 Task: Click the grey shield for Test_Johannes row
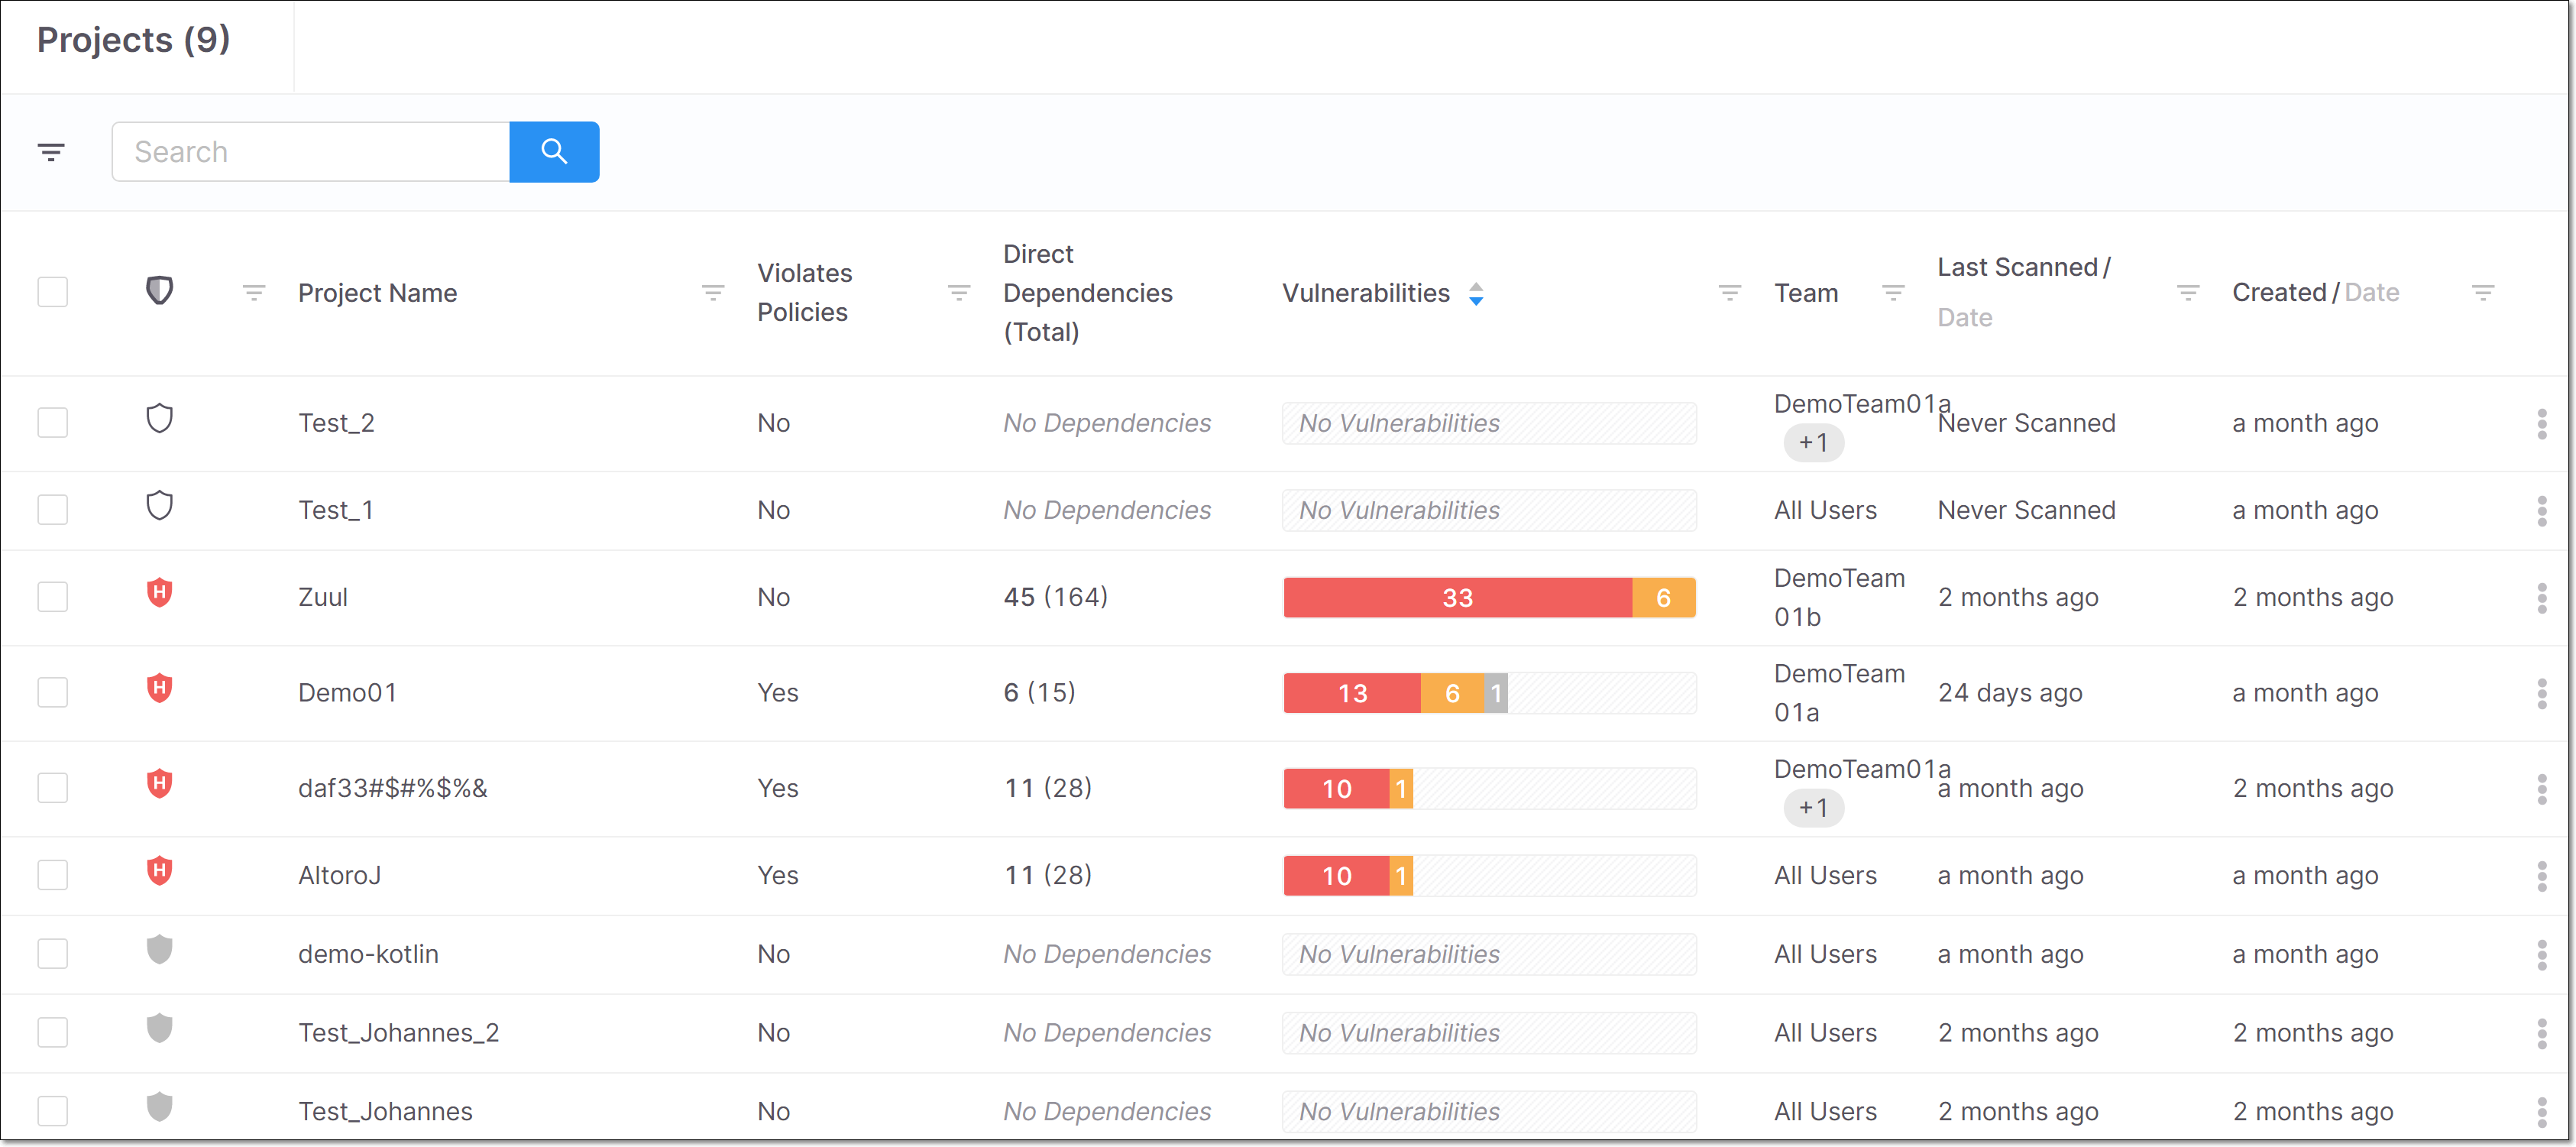(160, 1107)
